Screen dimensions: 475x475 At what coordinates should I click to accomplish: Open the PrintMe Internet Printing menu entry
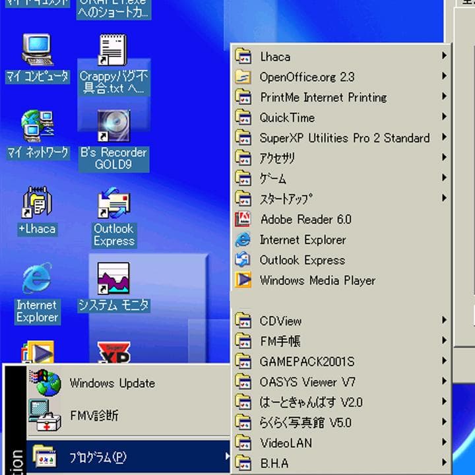point(342,97)
